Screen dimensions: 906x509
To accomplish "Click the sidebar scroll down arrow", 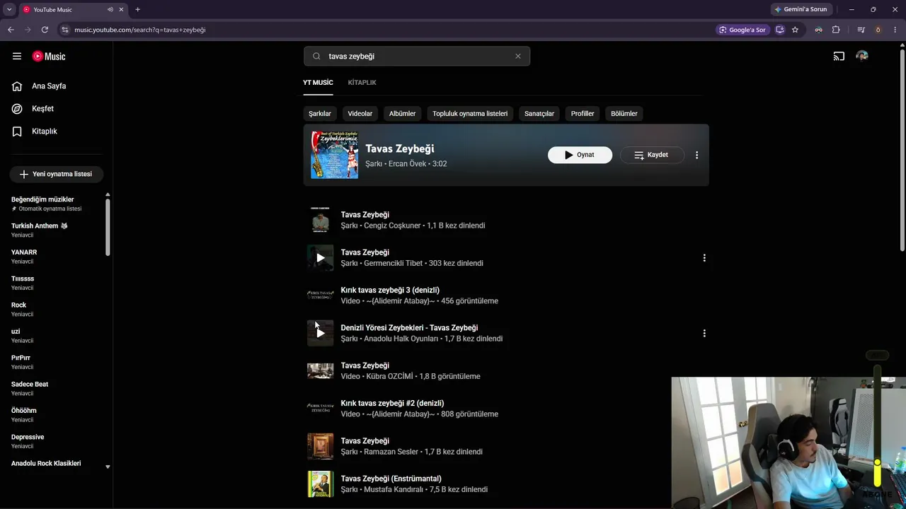I will [108, 467].
